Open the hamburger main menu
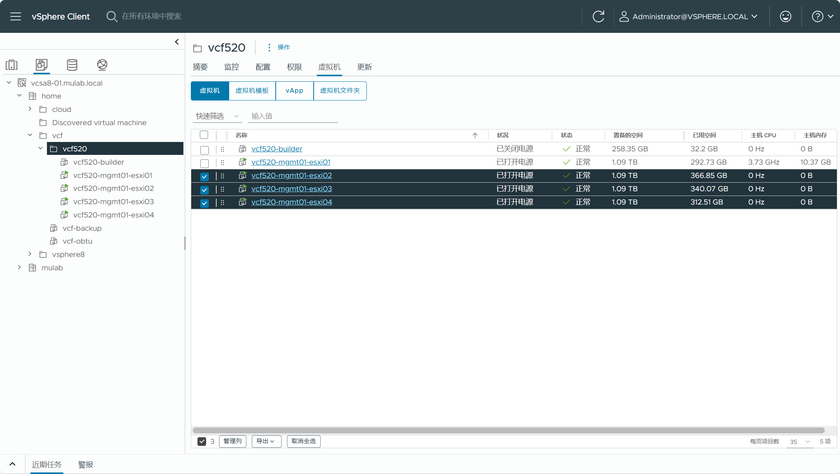Image resolution: width=840 pixels, height=474 pixels. [x=16, y=16]
